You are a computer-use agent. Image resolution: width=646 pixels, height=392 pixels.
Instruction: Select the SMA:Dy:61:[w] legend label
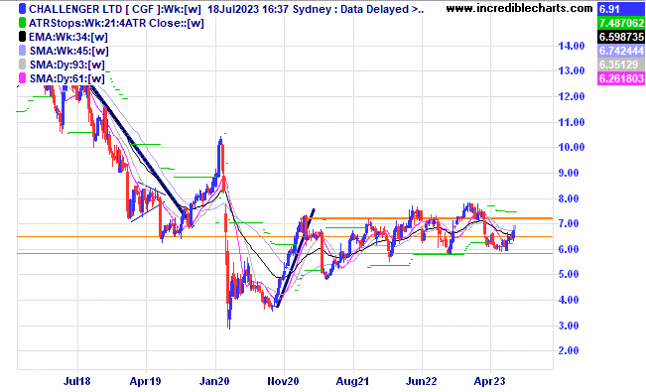pyautogui.click(x=67, y=78)
